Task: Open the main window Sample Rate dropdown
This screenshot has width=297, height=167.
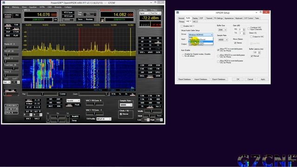Action: pyautogui.click(x=126, y=105)
